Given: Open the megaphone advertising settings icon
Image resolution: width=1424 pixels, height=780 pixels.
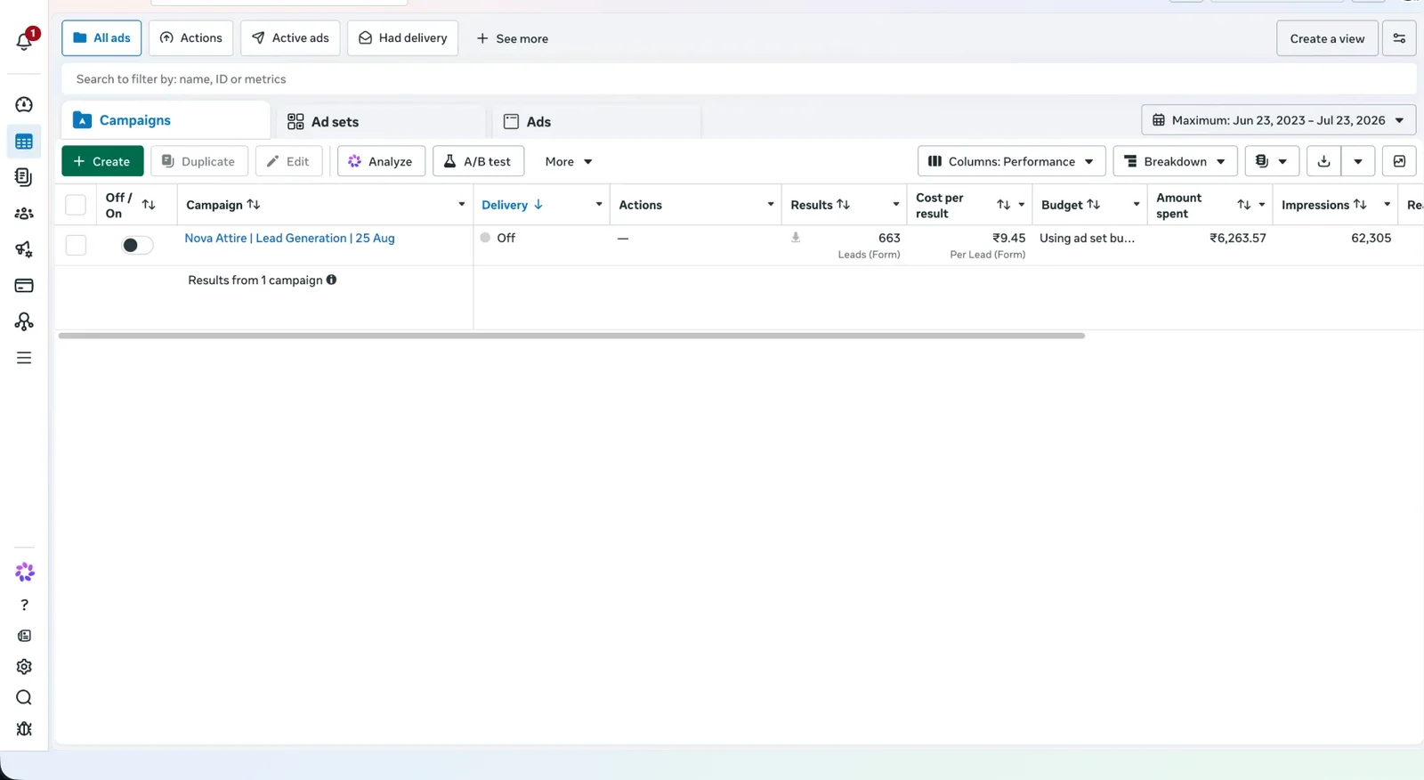Looking at the screenshot, I should click(24, 249).
